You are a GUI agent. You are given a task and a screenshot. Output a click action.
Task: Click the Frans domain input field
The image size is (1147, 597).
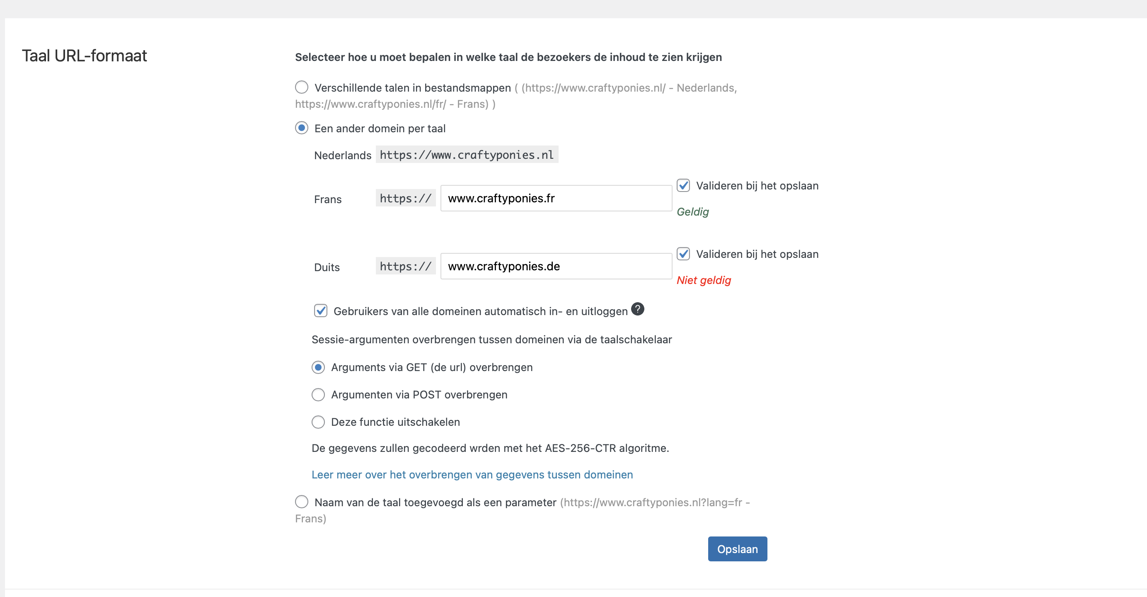click(556, 198)
